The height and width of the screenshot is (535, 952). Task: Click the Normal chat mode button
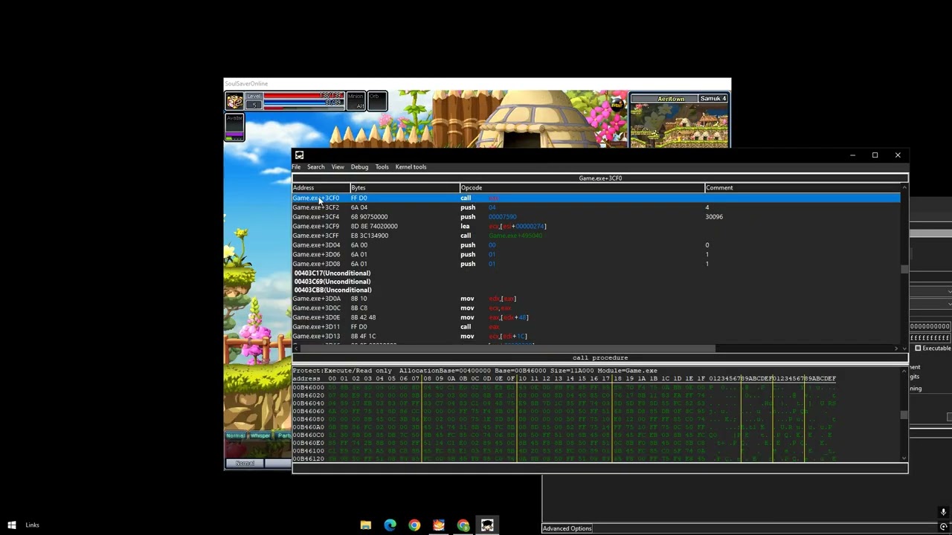[x=245, y=463]
